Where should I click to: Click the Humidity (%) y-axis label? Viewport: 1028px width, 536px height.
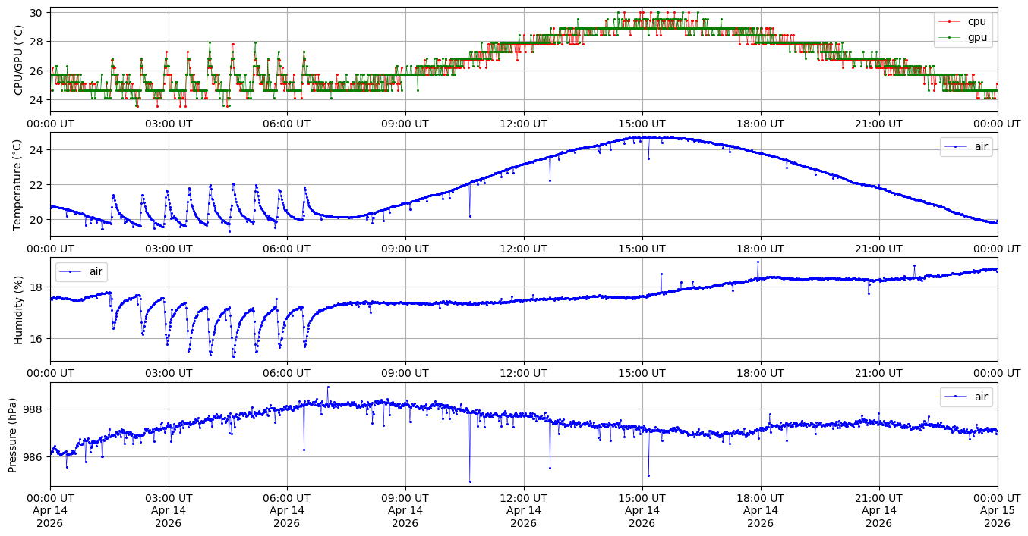19,309
